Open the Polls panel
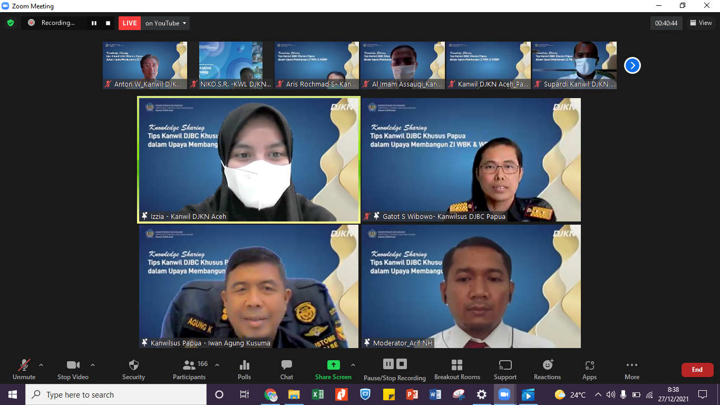The width and height of the screenshot is (720, 405). (x=244, y=369)
